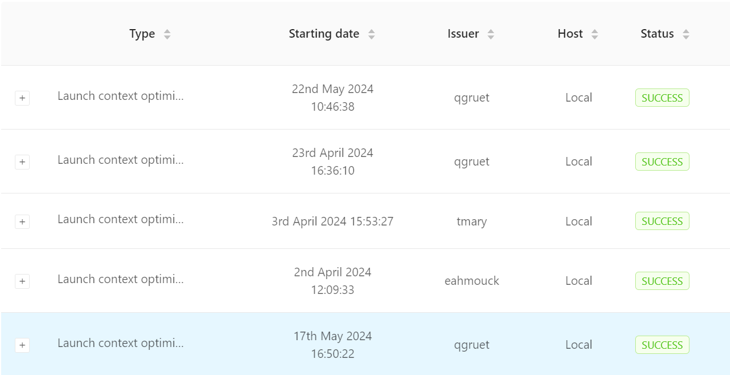The height and width of the screenshot is (375, 730).
Task: Expand row issued by tmary
Action: pos(22,221)
